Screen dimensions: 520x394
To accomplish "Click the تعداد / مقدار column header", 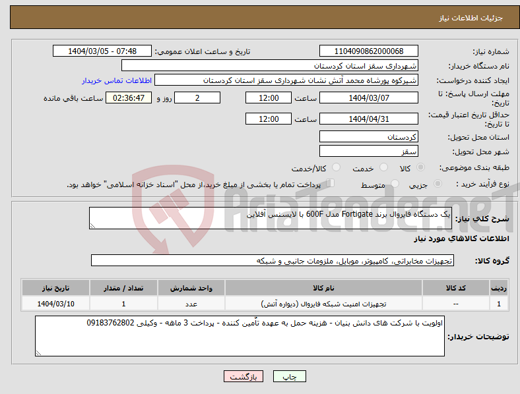I will [x=123, y=288].
